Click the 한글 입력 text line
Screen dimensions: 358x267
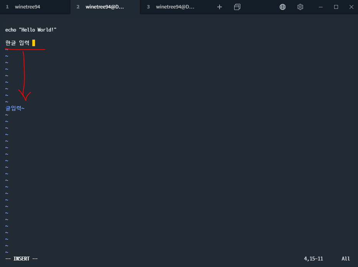point(17,43)
